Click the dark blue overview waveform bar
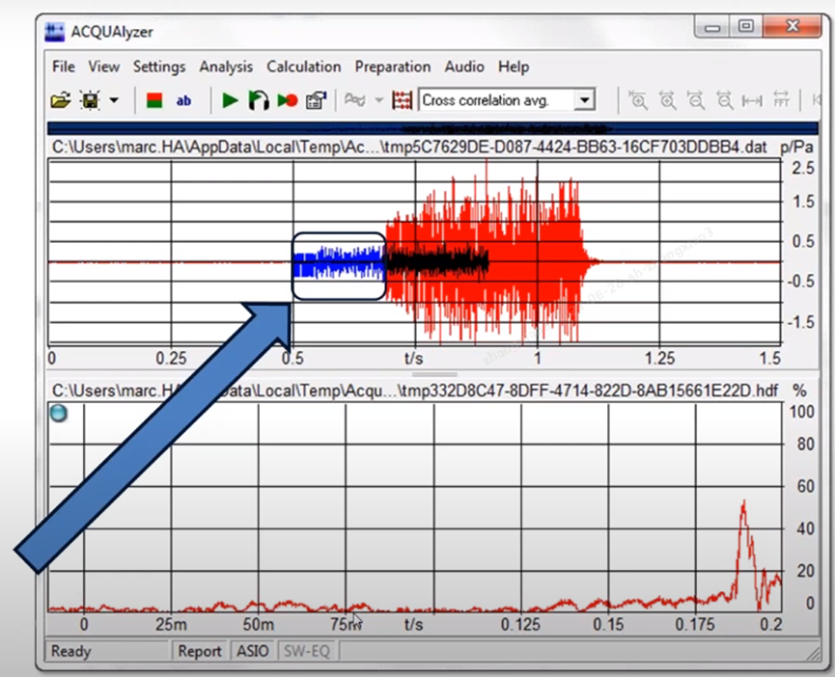835x677 pixels. (432, 128)
